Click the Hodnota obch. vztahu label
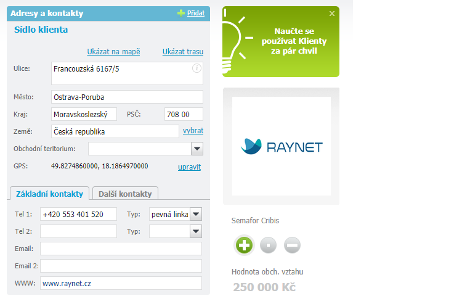462x301 pixels. 267,272
